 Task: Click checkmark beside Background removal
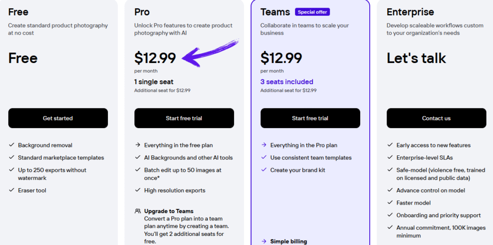(12, 145)
